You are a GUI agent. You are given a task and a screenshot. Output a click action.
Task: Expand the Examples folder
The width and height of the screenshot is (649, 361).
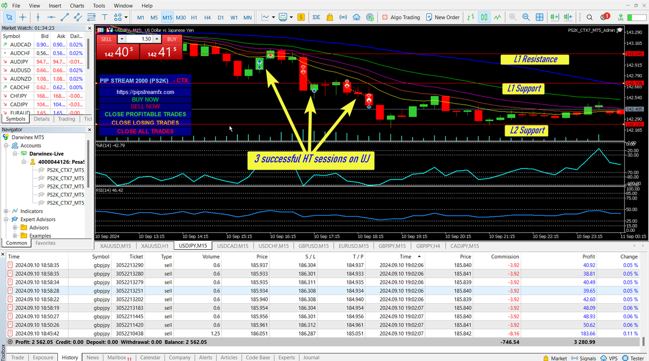(15, 236)
